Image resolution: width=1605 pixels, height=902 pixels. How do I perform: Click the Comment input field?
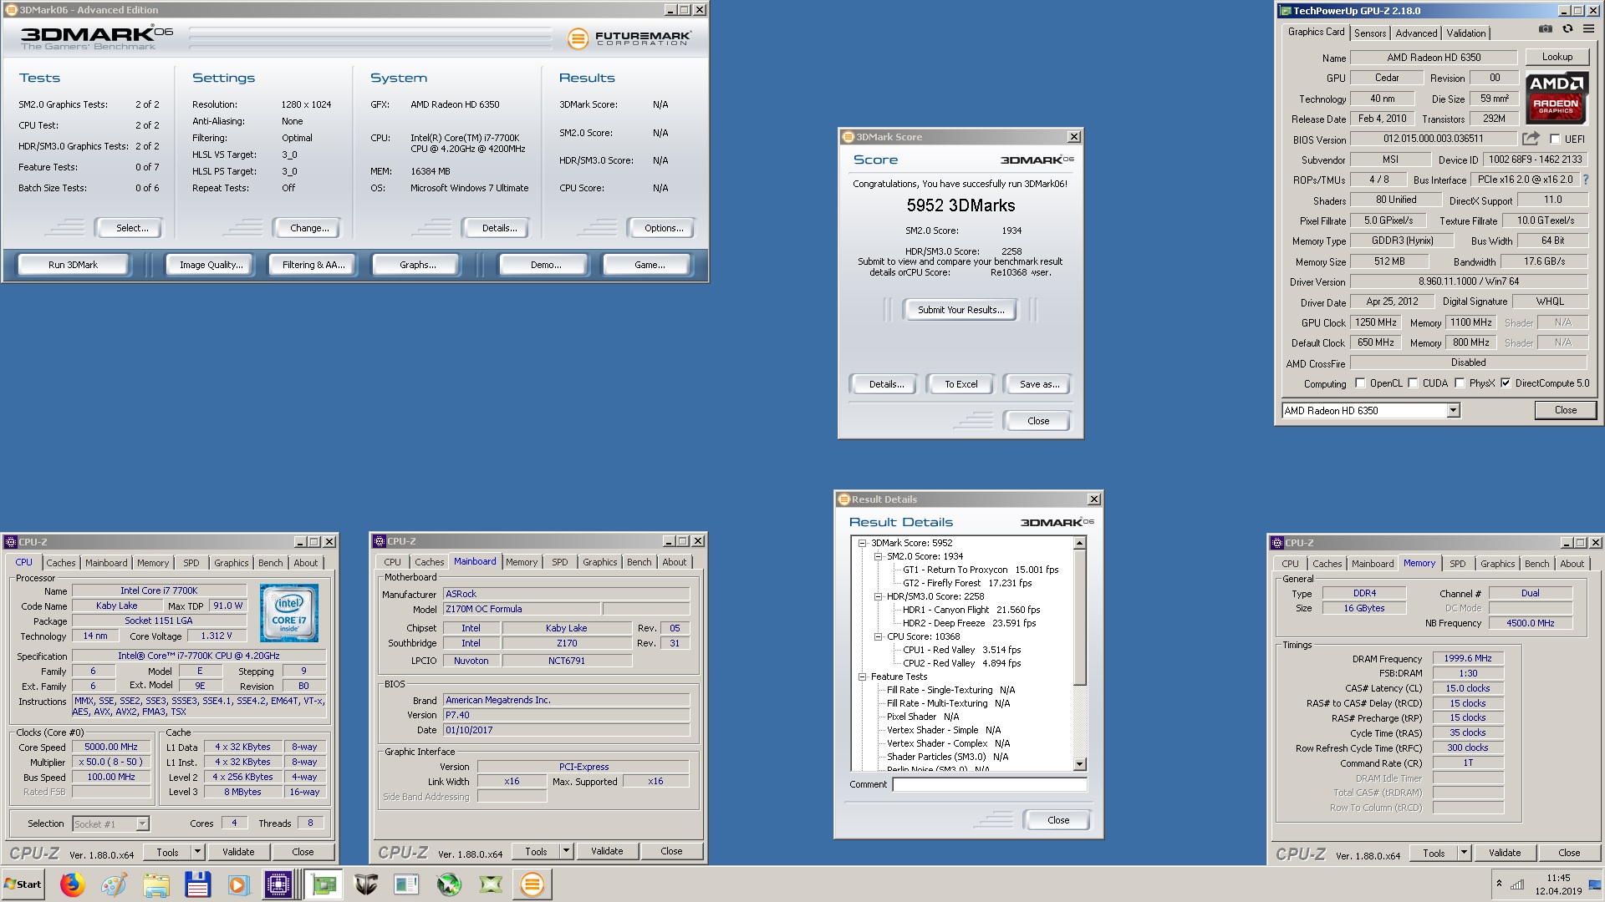click(x=990, y=784)
